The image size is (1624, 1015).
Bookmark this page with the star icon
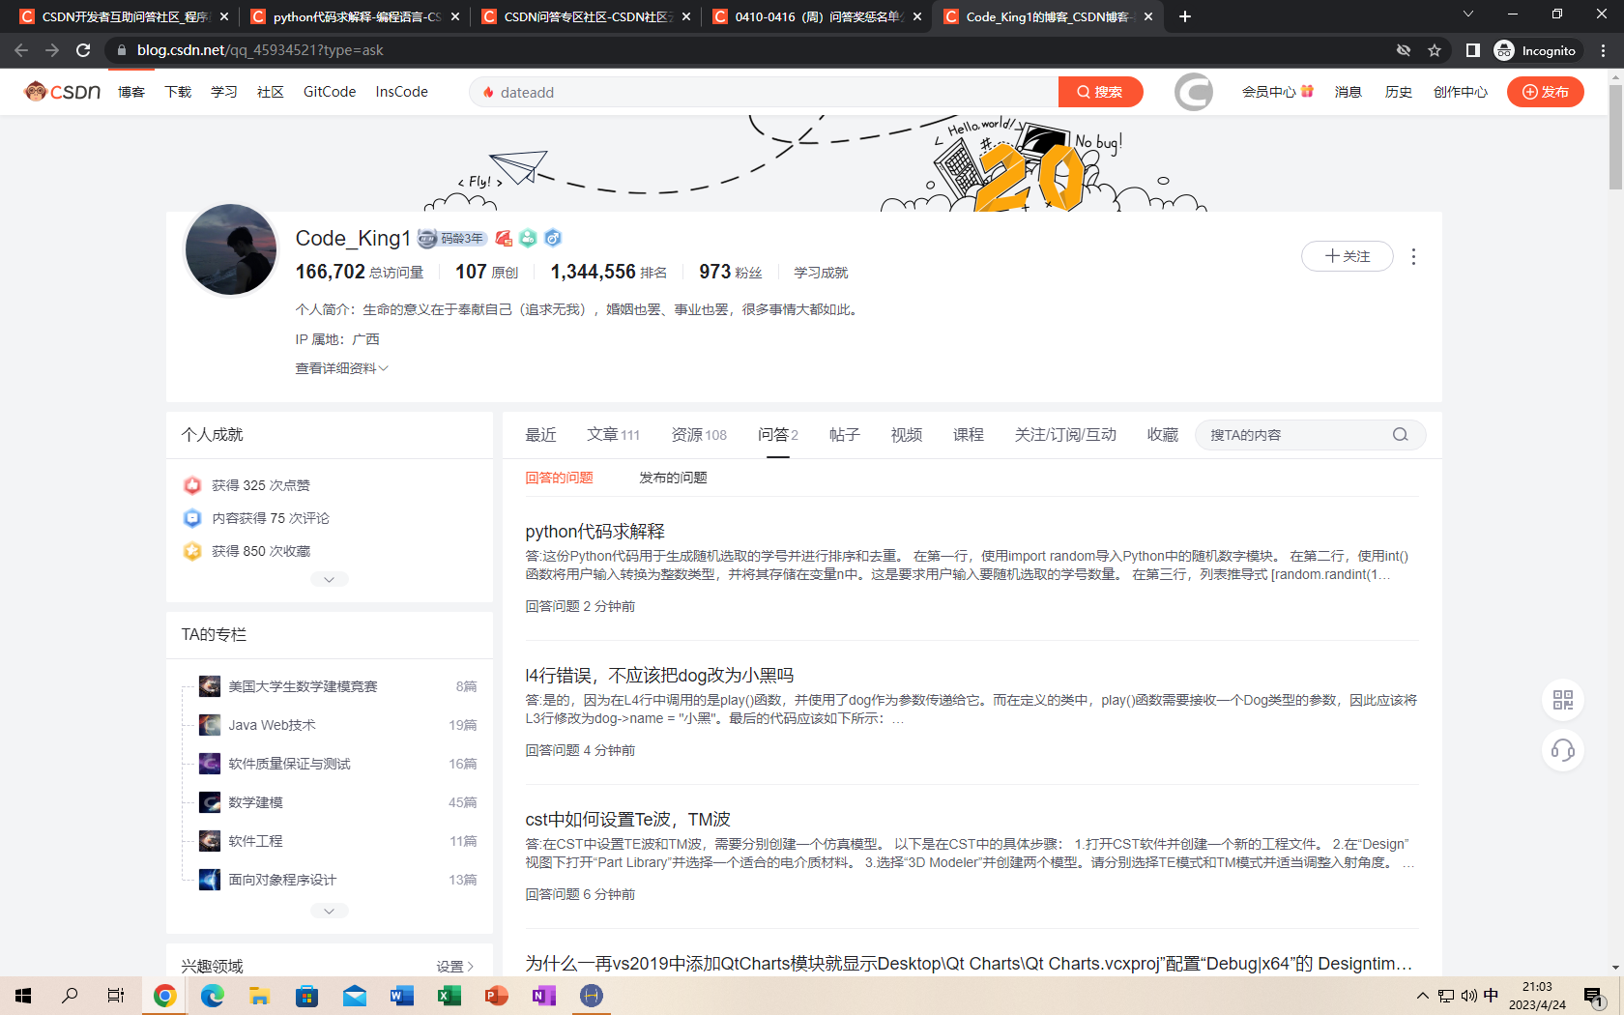tap(1435, 50)
